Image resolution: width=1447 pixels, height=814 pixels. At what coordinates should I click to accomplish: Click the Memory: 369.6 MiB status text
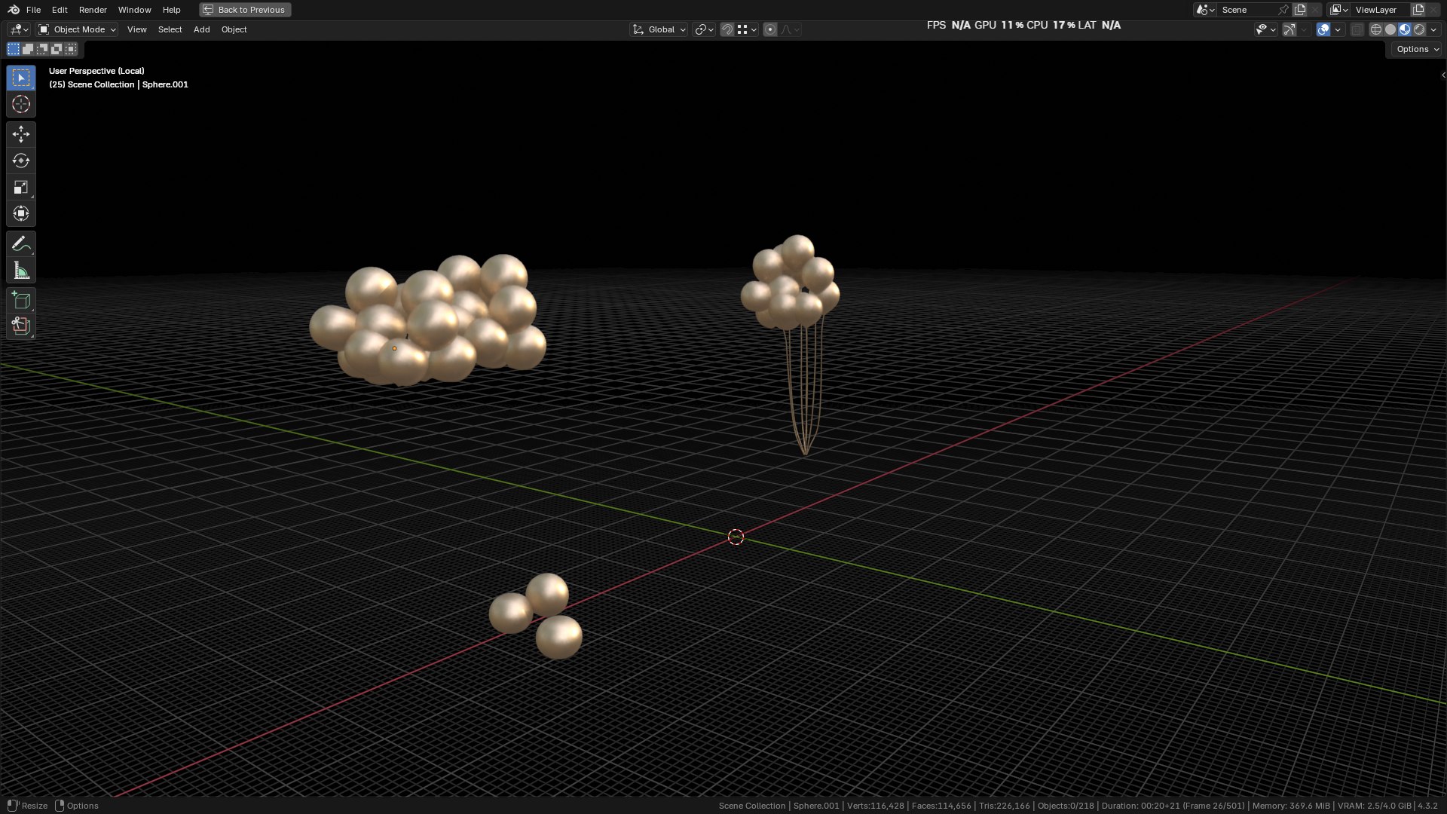click(1291, 806)
